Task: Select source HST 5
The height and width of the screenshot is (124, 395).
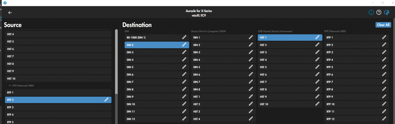Action: point(58,41)
